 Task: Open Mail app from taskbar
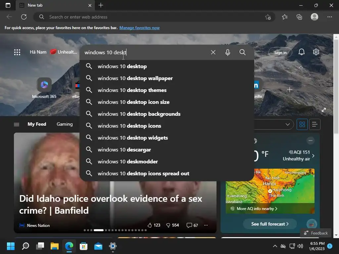(98, 246)
